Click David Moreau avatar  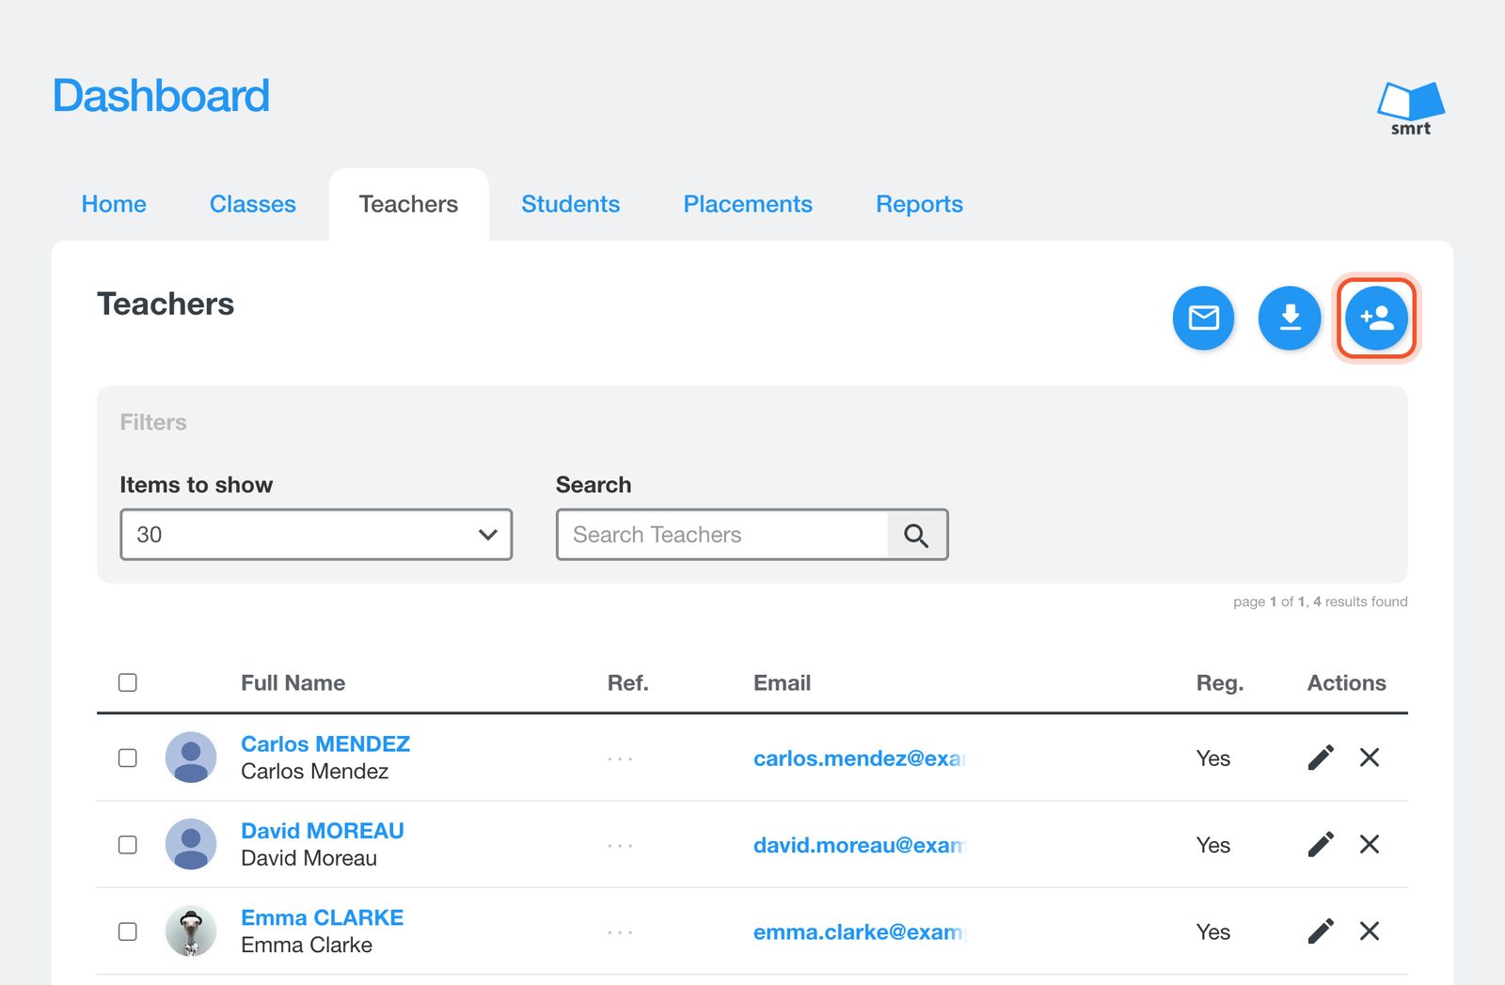coord(191,844)
